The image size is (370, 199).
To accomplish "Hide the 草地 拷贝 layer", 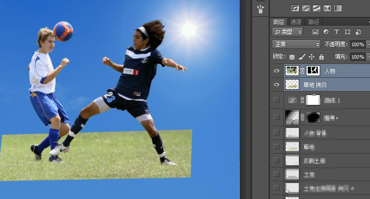I will coord(277,84).
